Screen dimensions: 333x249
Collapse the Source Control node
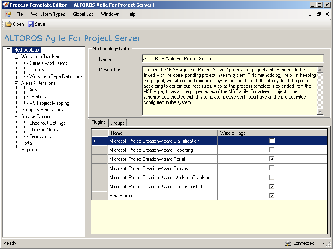pos(16,116)
